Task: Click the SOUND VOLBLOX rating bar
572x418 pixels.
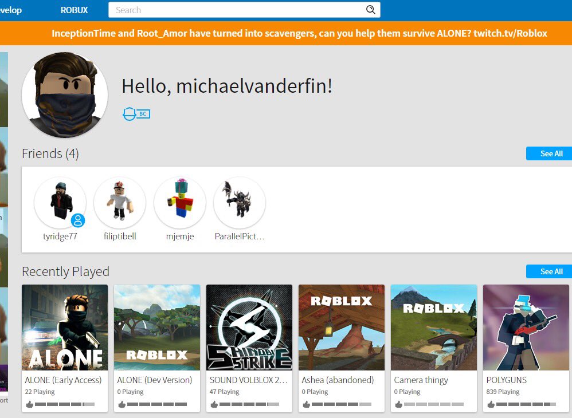Action: pos(249,404)
